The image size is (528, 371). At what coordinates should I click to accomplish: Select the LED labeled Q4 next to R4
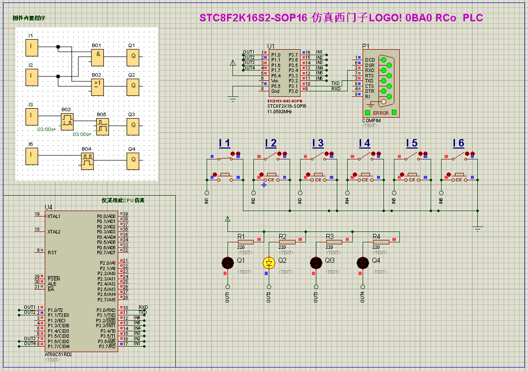click(x=363, y=263)
